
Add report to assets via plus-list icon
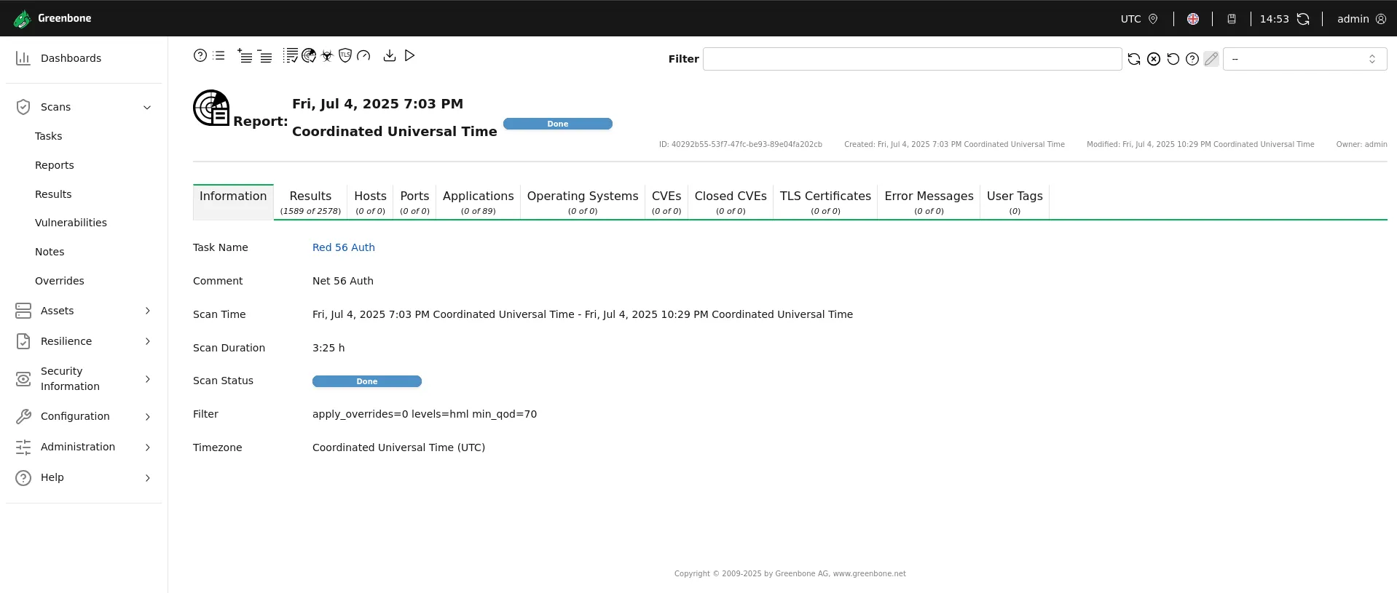click(245, 55)
